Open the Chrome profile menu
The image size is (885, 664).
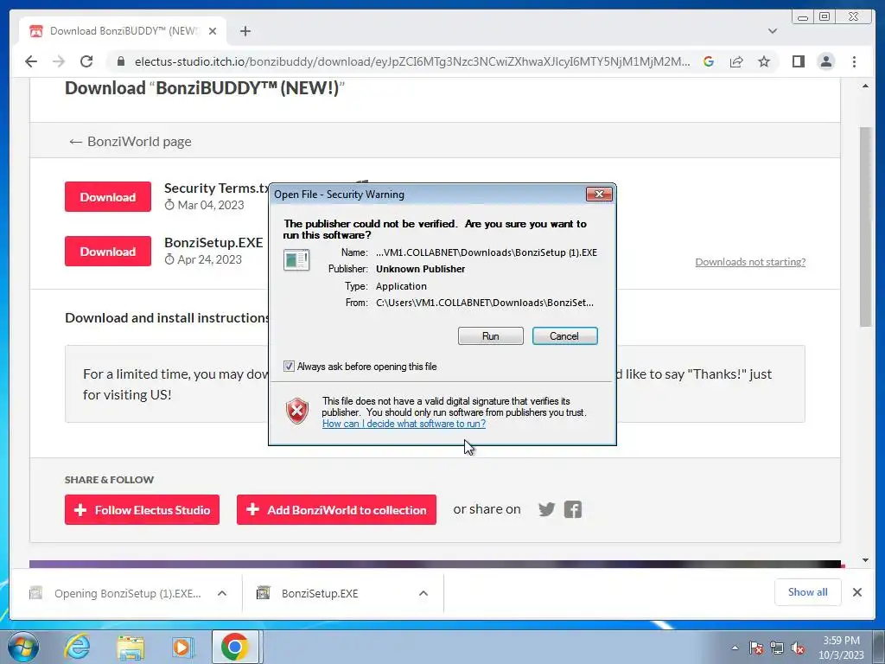(825, 61)
